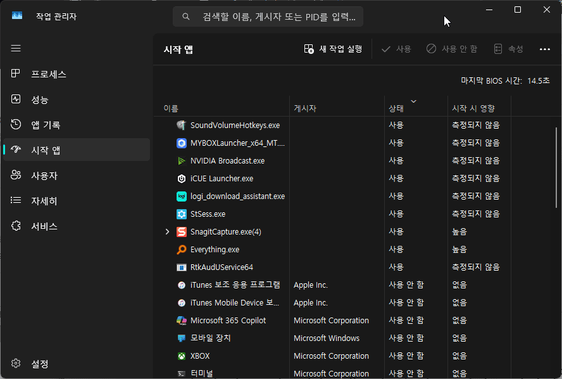Click 높음 impact value for Everything.exe
The height and width of the screenshot is (379, 562).
coord(459,250)
